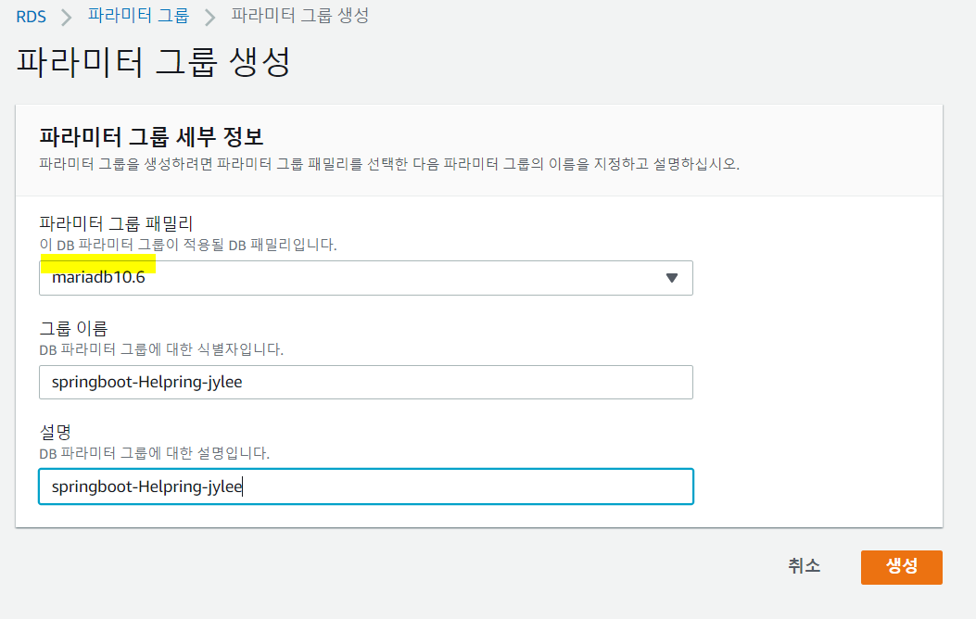Open the parameter group family dropdown arrow
The image size is (976, 619).
[672, 278]
